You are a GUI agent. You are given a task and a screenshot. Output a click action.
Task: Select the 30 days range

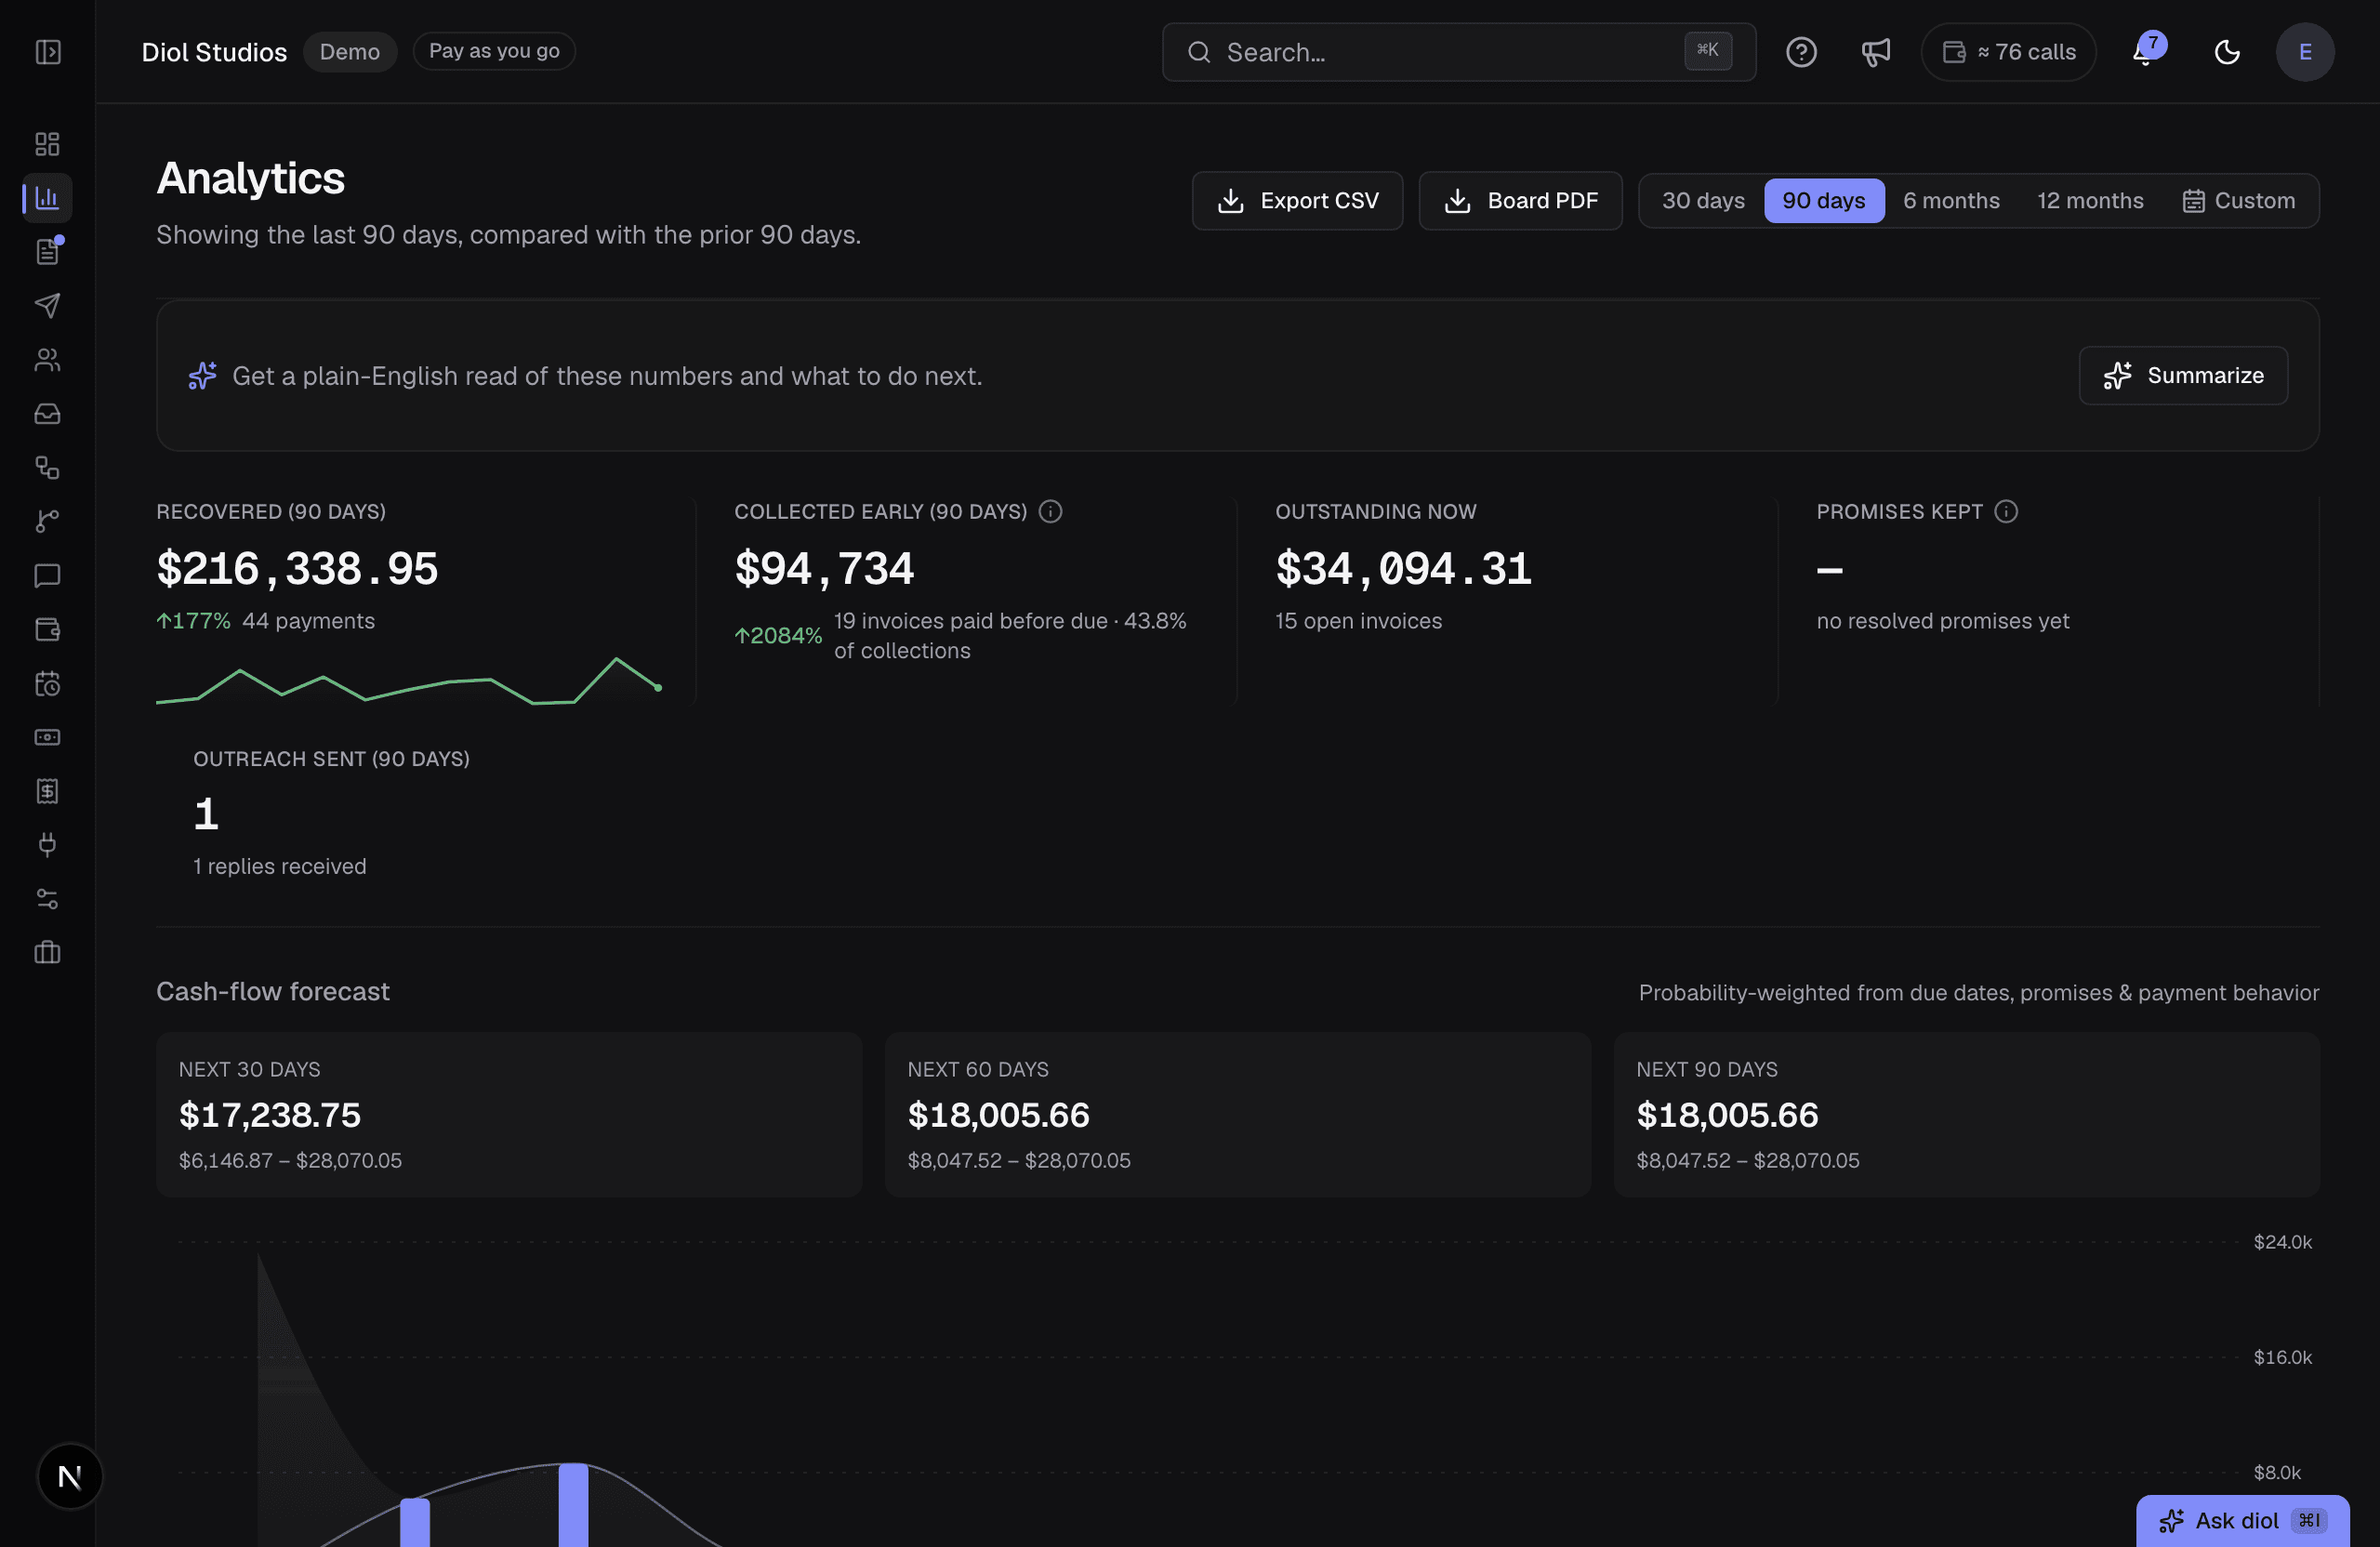1703,201
